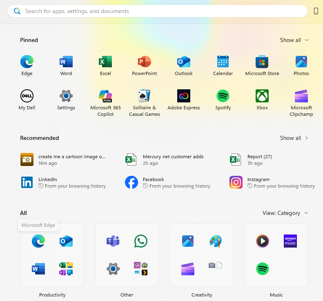Launch Adobe Express
The image size is (323, 301).
184,100
